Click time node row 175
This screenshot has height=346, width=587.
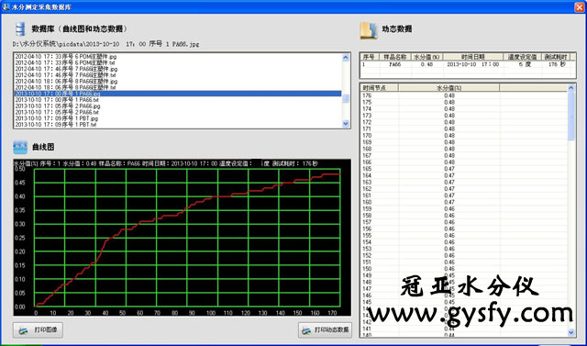pyautogui.click(x=464, y=102)
